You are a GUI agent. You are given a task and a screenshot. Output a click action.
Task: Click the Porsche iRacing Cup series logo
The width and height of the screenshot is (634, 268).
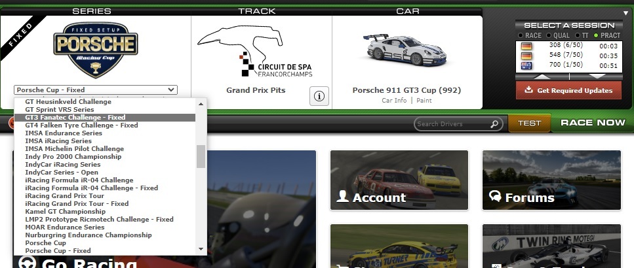[x=96, y=50]
